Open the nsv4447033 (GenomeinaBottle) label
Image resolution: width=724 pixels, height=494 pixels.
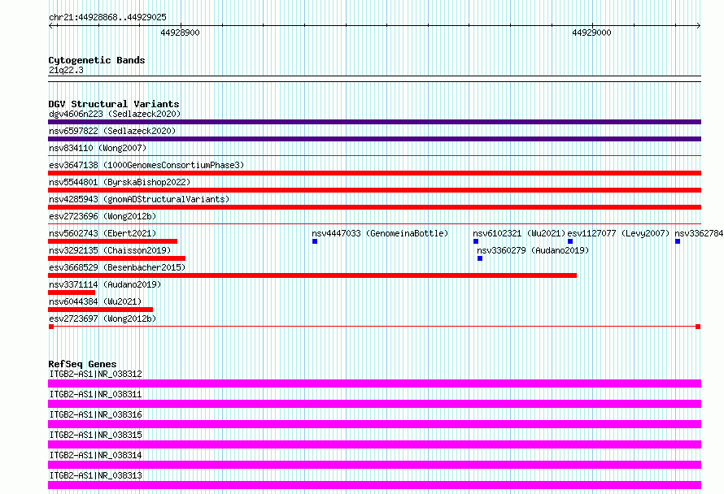click(380, 233)
